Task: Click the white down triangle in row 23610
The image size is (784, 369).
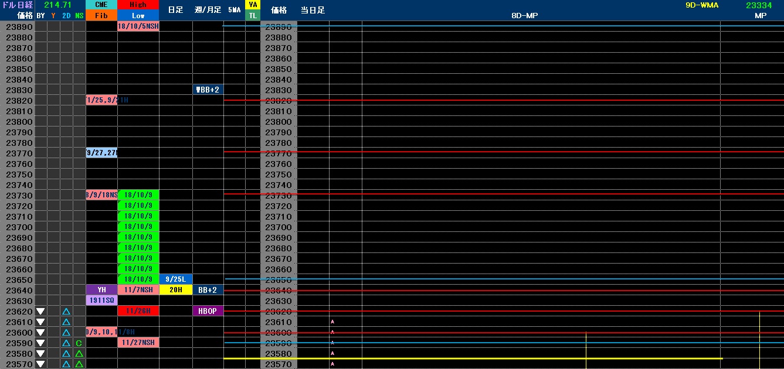Action: coord(40,322)
